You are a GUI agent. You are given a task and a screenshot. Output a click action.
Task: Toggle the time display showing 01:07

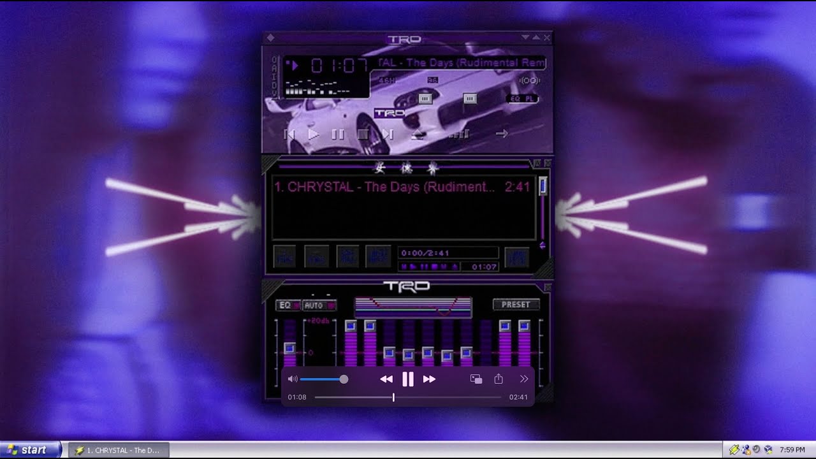click(339, 66)
